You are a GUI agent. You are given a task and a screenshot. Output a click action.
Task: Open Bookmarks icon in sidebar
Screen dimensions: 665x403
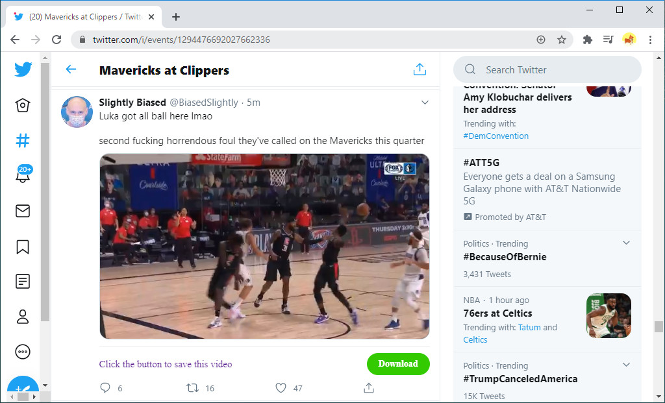[x=23, y=247]
